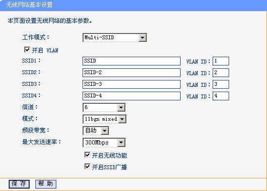Click the arrow on the 工作模式 combo box
267x191 pixels.
[x=142, y=38]
